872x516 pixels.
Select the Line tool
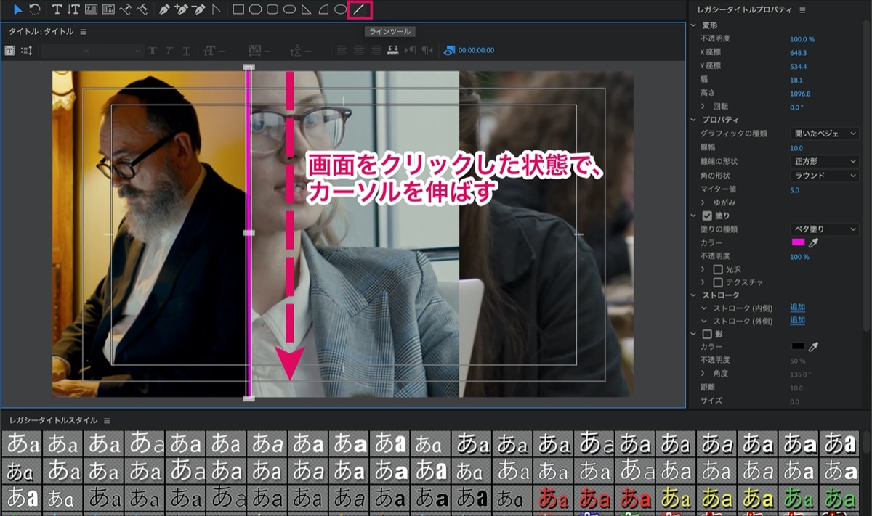tap(360, 9)
